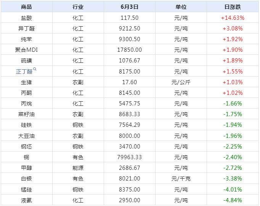Select the 6月3日 column header
Screen dimensions: 260x206
point(129,7)
